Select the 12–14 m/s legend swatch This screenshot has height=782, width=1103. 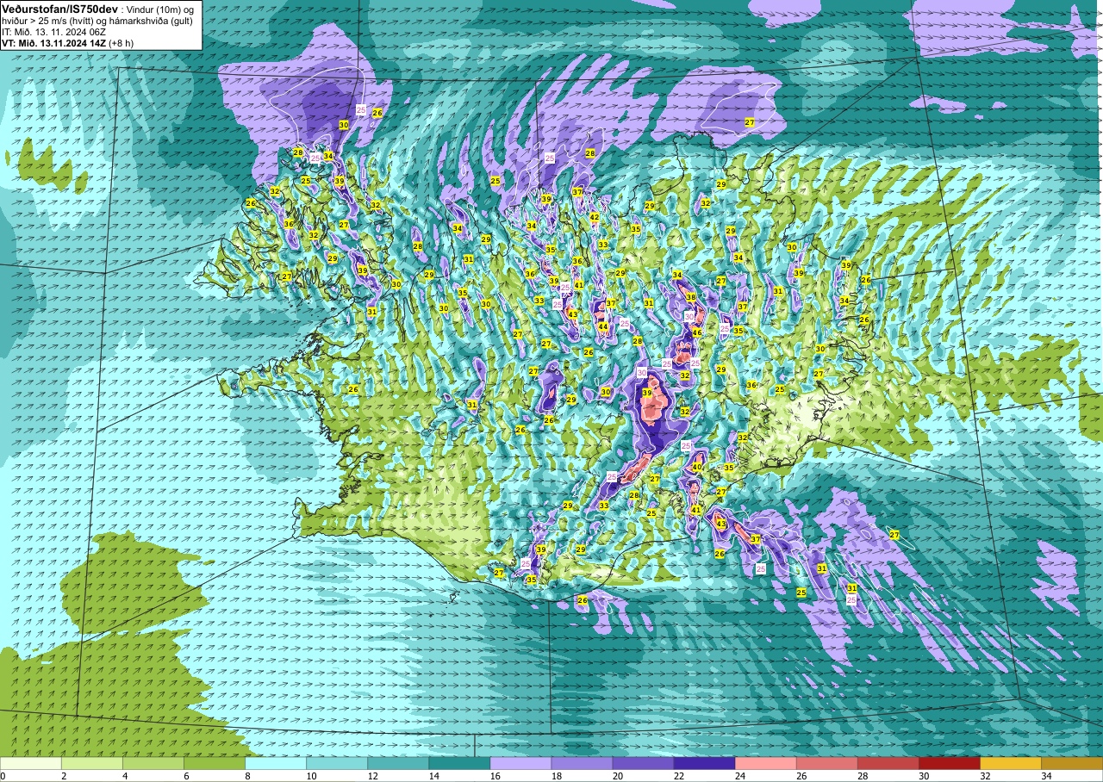(398, 763)
